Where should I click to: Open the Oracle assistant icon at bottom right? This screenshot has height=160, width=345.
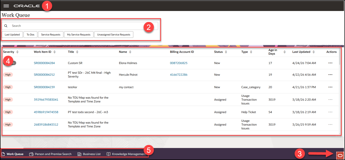(x=340, y=155)
